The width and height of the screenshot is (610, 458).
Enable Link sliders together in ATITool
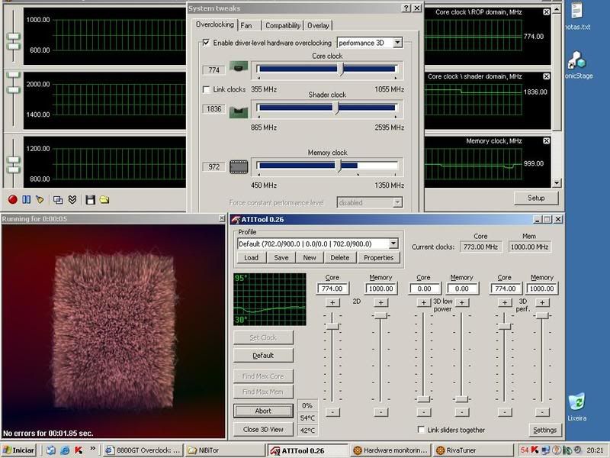click(x=422, y=430)
